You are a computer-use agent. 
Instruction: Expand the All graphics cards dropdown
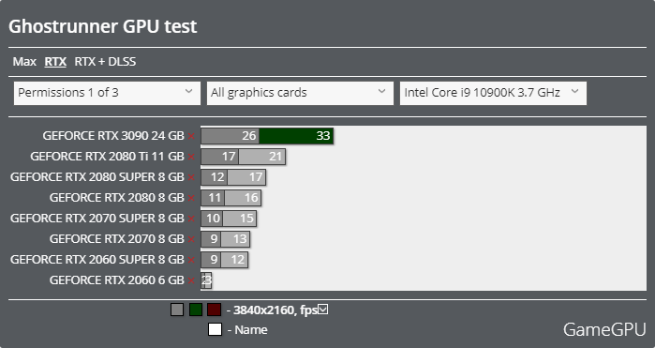[x=300, y=93]
